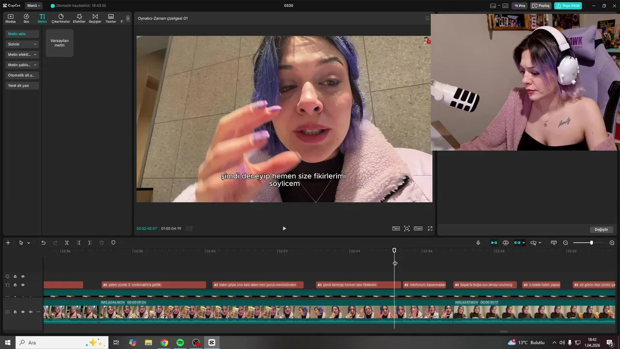Delete the selected clip with trash icon
Screen dimensions: 620x349
(102, 243)
